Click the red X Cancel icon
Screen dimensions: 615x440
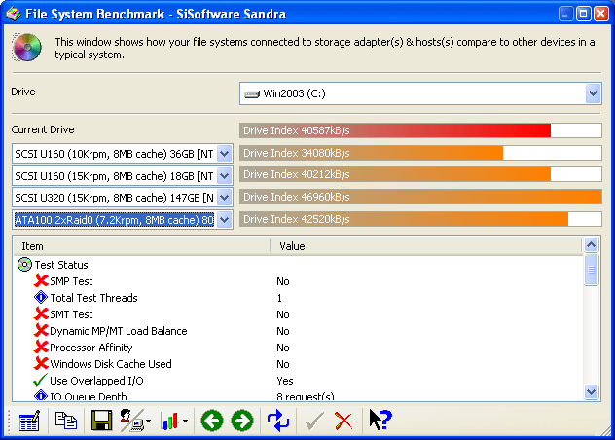pyautogui.click(x=343, y=421)
